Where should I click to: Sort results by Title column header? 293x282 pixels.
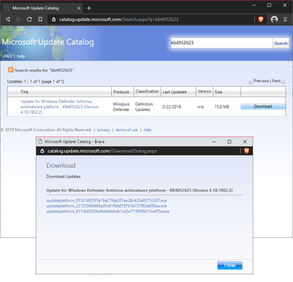tap(24, 92)
